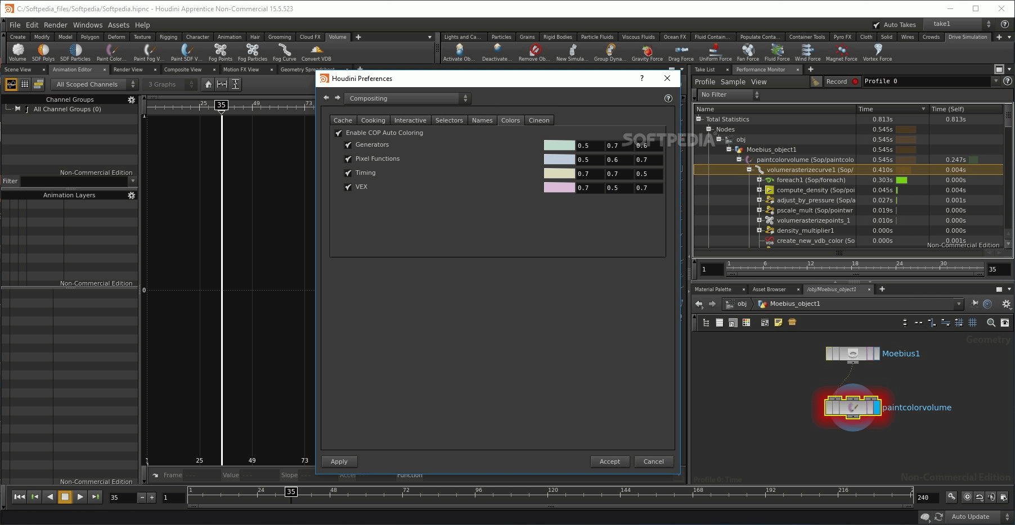Toggle the Timing checkbox
Screen dimensions: 1015x525
pos(348,173)
